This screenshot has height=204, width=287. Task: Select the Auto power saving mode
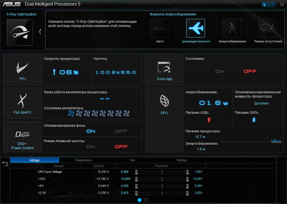pos(160,28)
